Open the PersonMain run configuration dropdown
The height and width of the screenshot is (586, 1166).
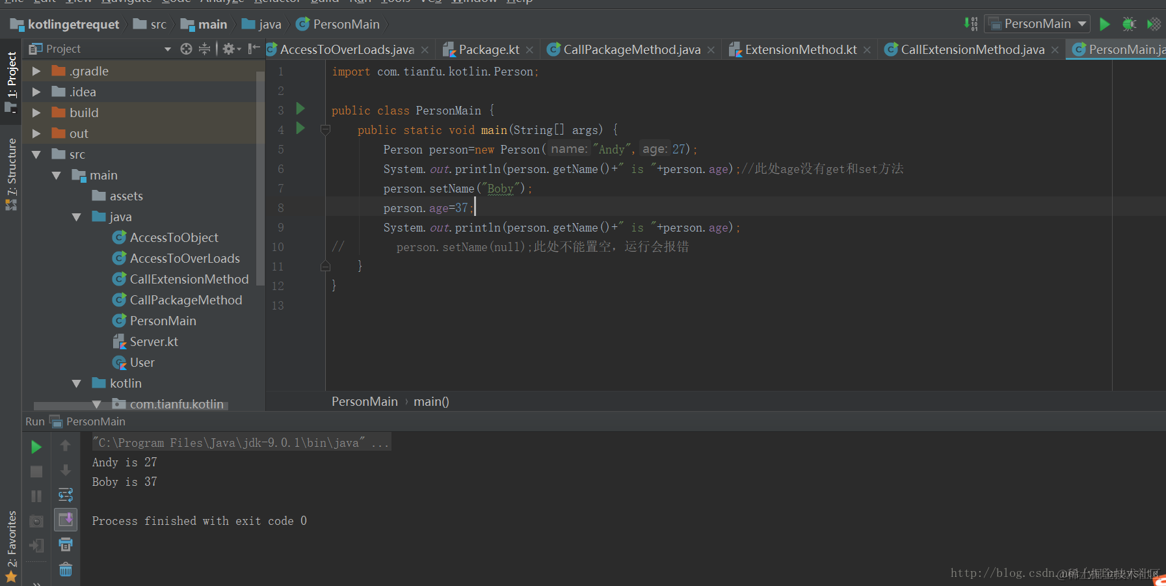pyautogui.click(x=1037, y=24)
